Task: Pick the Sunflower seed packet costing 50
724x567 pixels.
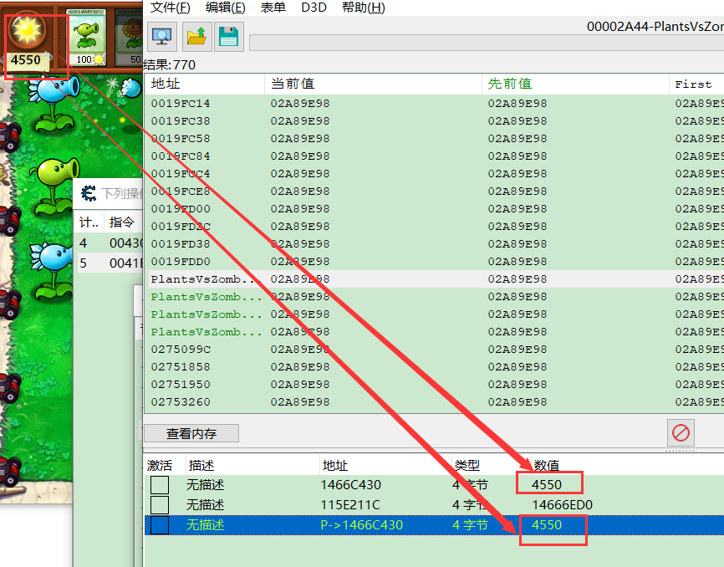Action: coord(129,37)
